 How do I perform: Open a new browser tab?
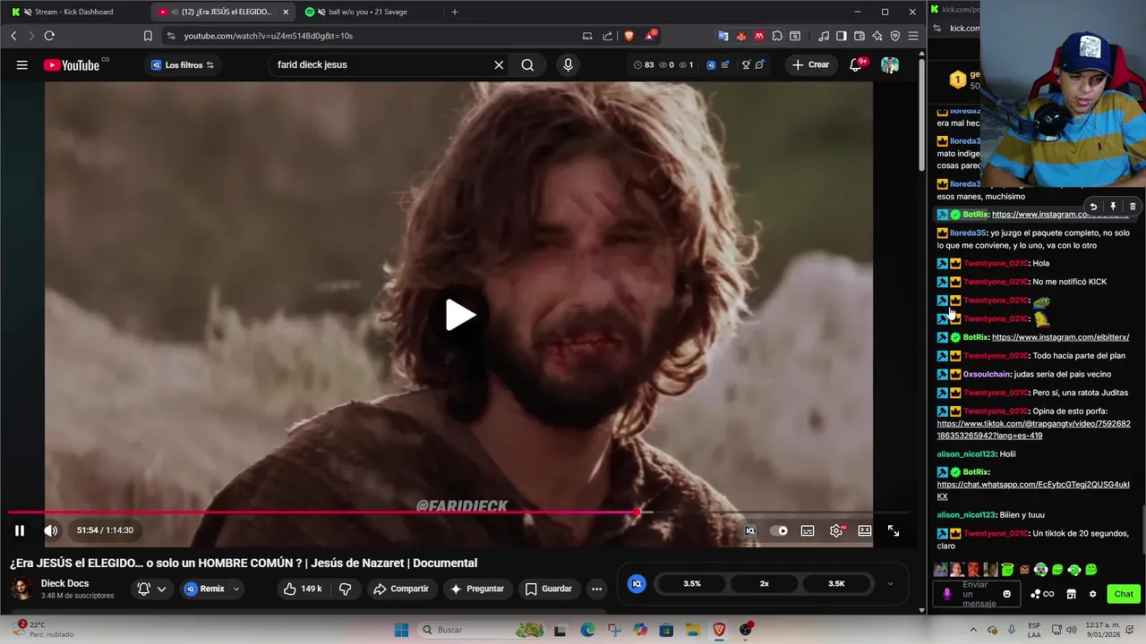[x=455, y=12]
